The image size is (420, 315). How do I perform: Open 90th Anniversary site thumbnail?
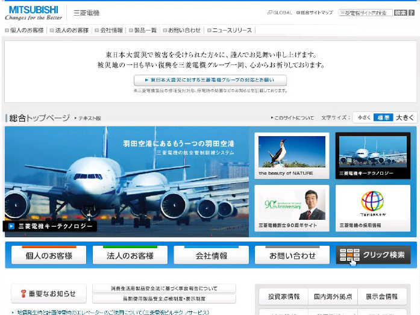pos(292,208)
